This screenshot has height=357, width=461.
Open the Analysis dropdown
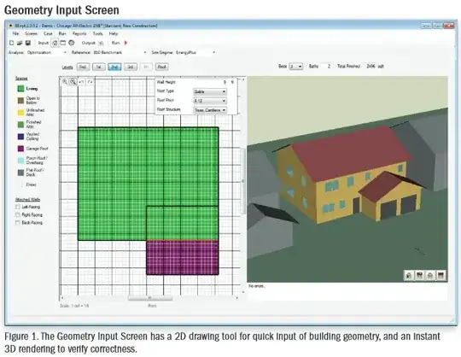tap(47, 52)
